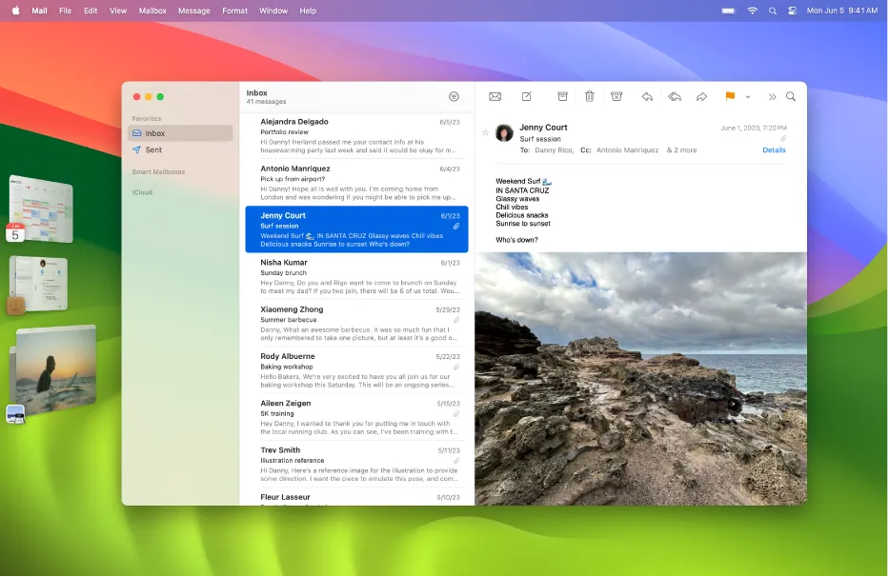The height and width of the screenshot is (577, 890).
Task: Flag the message with orange flag
Action: coord(731,96)
